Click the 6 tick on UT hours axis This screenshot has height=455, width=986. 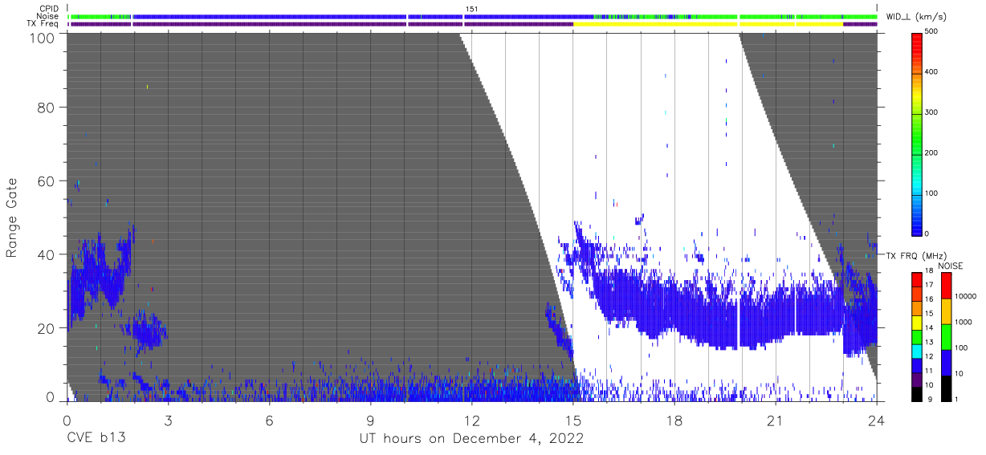270,420
